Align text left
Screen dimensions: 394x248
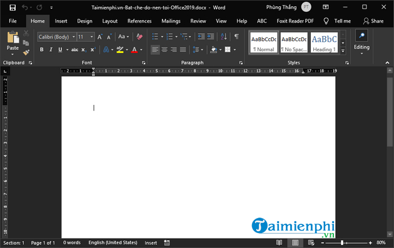(x=155, y=50)
